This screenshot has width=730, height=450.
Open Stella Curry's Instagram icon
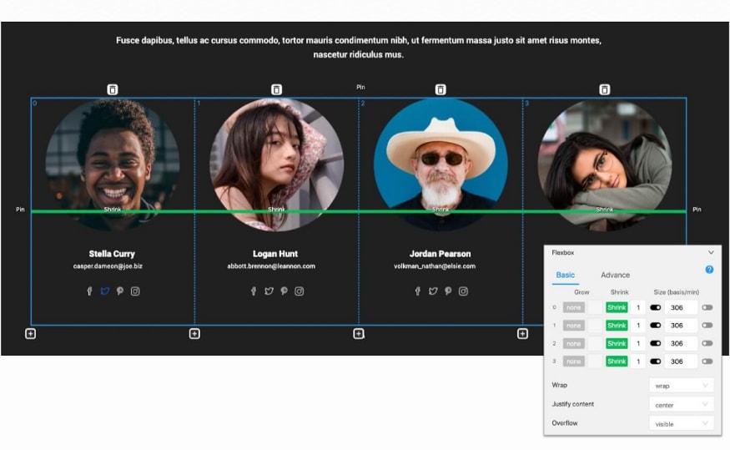(135, 291)
